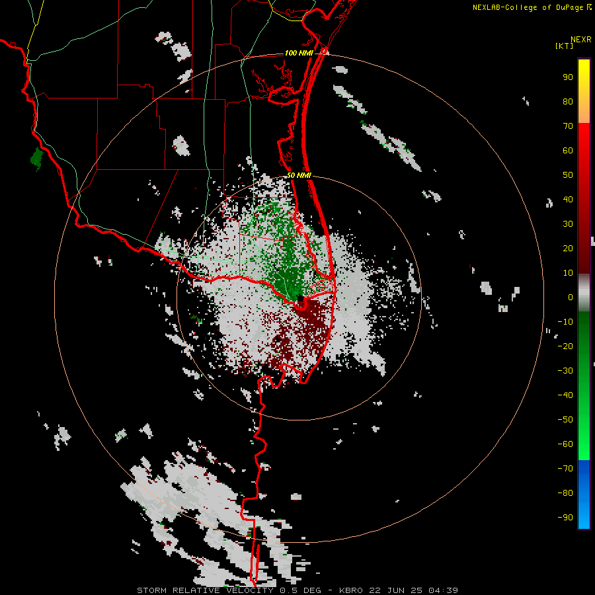Click the 0 value on velocity scale
Image resolution: width=595 pixels, height=595 pixels.
(571, 297)
